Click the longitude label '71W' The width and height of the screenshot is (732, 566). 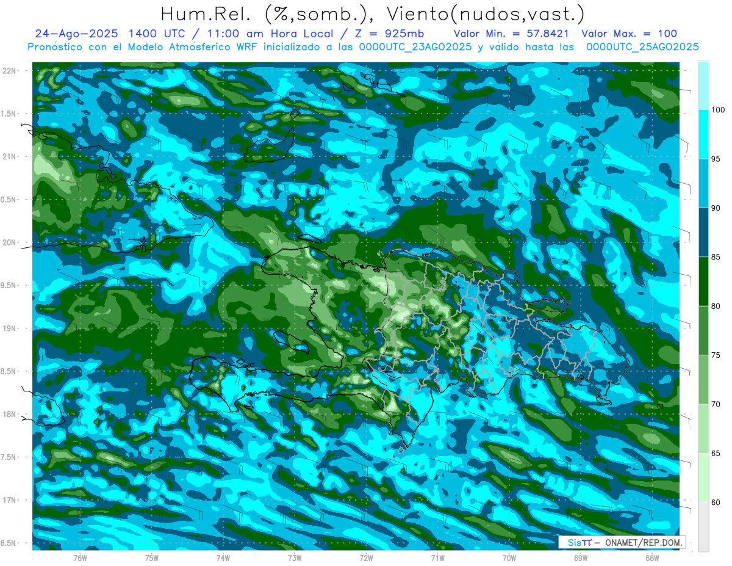tap(437, 557)
